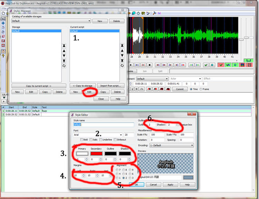
Task: Sort storage styles alphabetically icon
Action: [x=64, y=66]
